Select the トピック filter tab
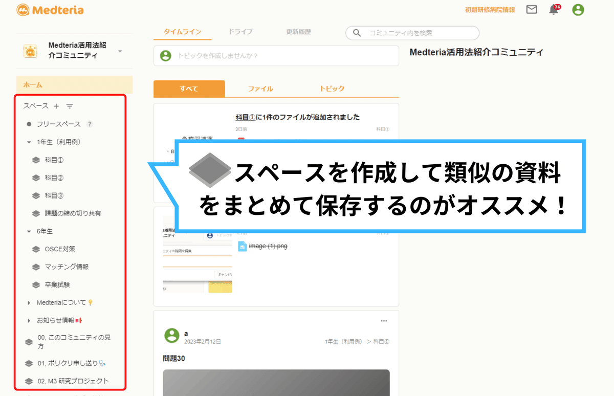Image resolution: width=614 pixels, height=396 pixels. [x=332, y=89]
